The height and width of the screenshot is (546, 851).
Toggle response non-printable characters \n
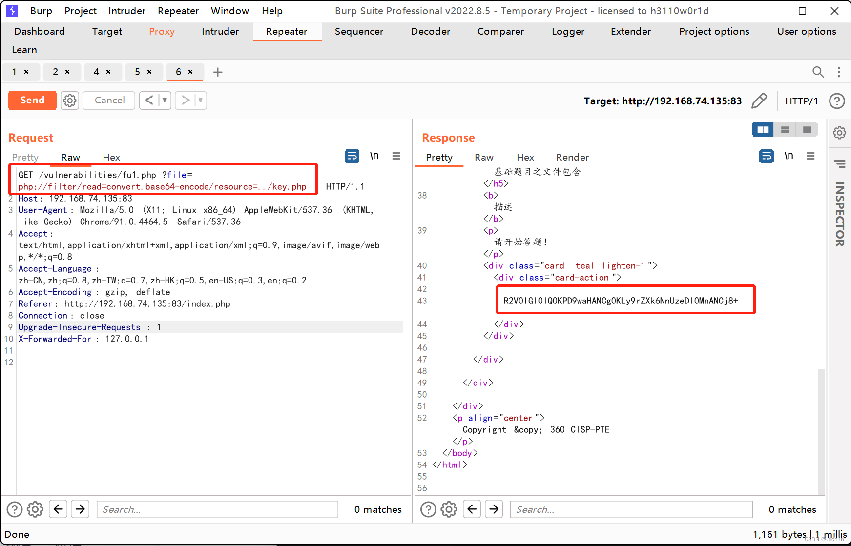789,156
